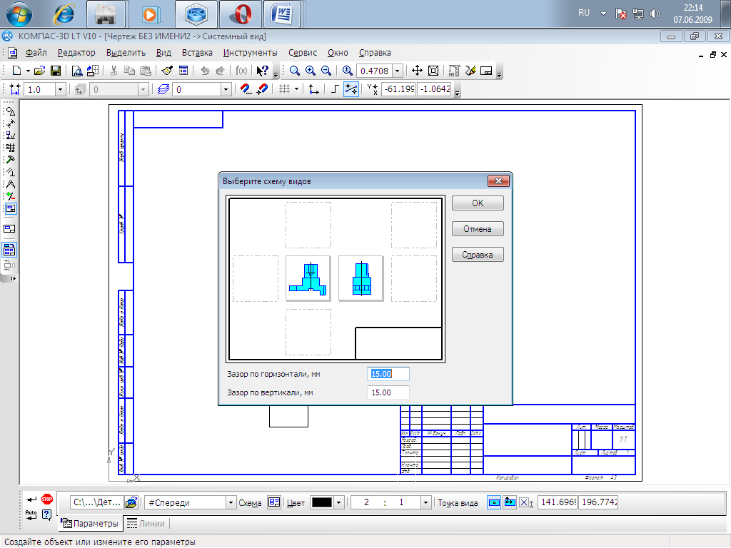The image size is (731, 548).
Task: Click the format painter brush icon
Action: tap(167, 71)
